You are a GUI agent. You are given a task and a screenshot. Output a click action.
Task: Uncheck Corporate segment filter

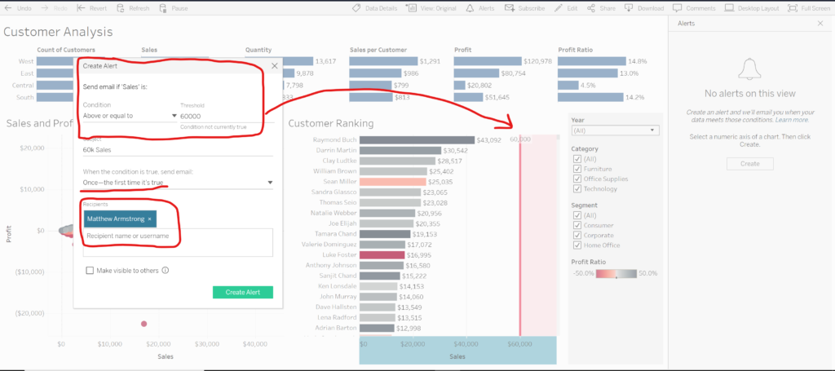tap(577, 235)
